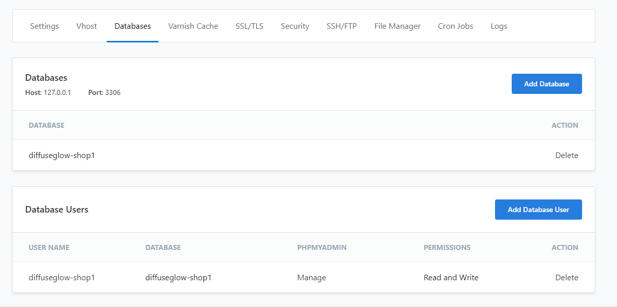This screenshot has height=307, width=617.
Task: Delete the diffuseglow-shop1 database in Databases table
Action: pyautogui.click(x=566, y=156)
